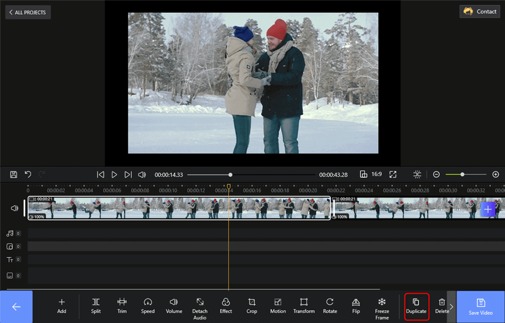Fit timeline to window icon
This screenshot has height=323, width=505.
417,175
